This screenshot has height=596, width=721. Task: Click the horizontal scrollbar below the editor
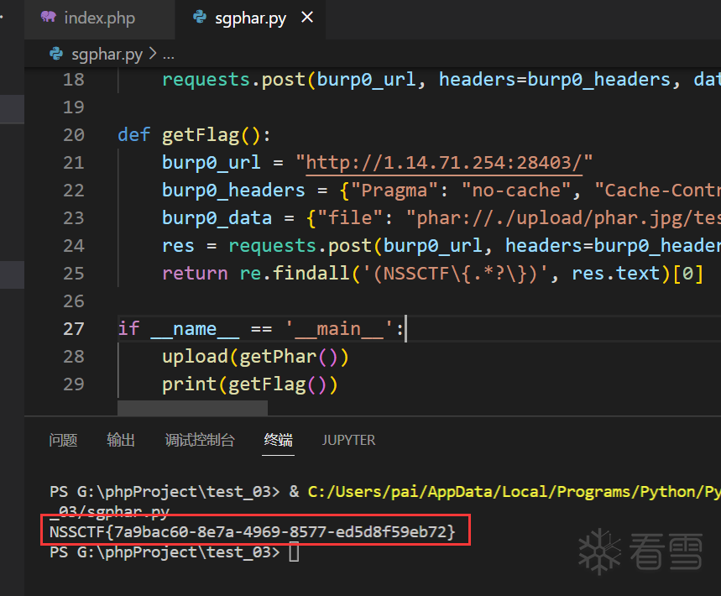192,407
